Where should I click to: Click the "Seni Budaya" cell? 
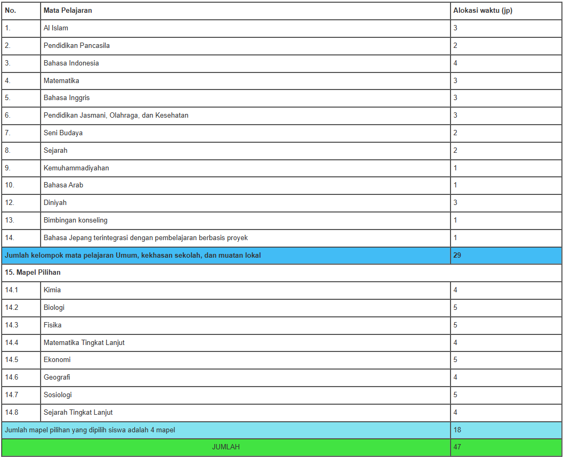point(63,133)
